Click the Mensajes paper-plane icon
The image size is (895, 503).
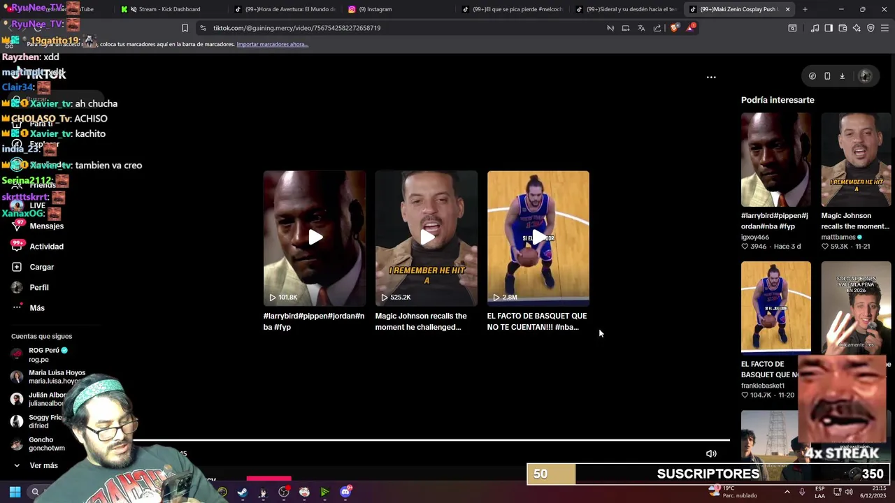pyautogui.click(x=17, y=226)
